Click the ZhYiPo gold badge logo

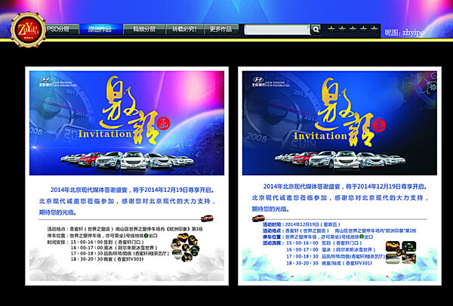28,29
